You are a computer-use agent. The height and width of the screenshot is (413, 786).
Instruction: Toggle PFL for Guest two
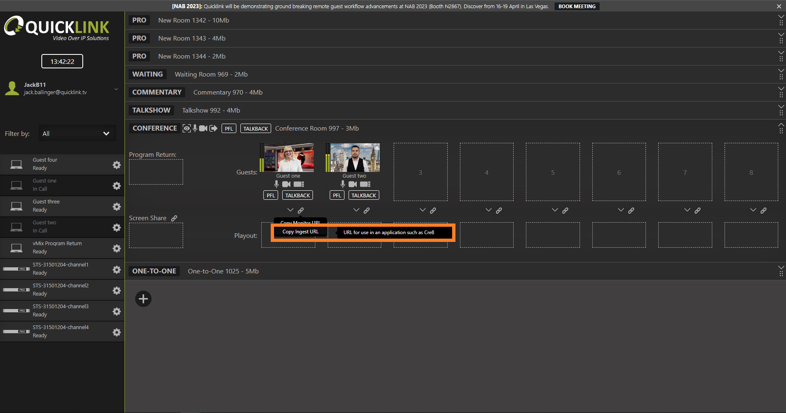(337, 195)
